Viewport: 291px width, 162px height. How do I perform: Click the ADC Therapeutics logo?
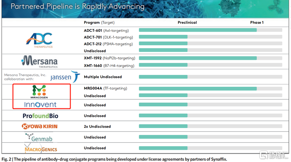[40, 41]
